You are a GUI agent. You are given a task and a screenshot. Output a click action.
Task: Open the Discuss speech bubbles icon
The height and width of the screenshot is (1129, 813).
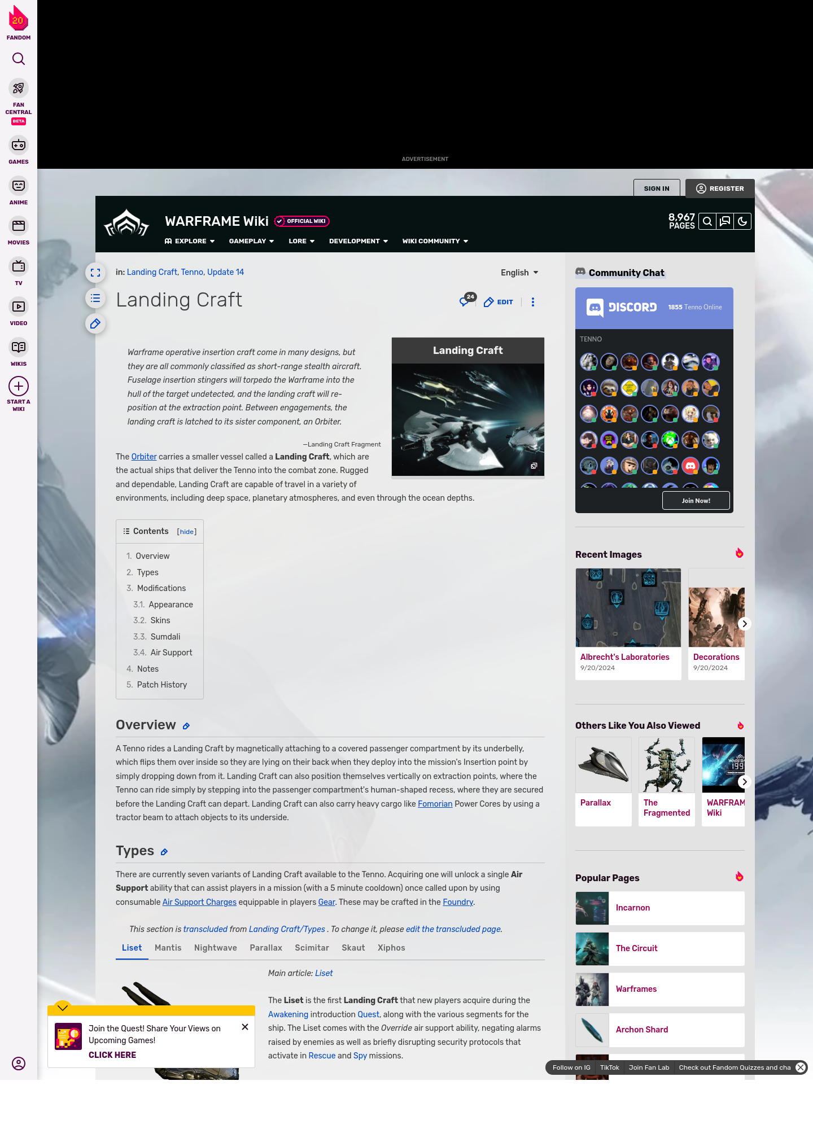(x=725, y=221)
